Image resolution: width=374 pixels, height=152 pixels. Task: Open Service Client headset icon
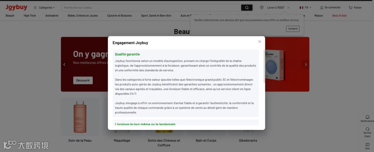pos(367,129)
